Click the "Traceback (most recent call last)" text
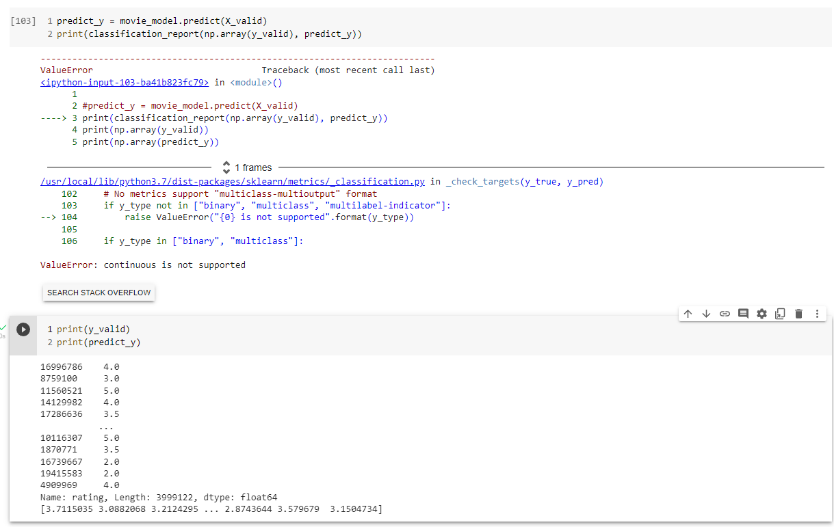The image size is (834, 527). (348, 70)
